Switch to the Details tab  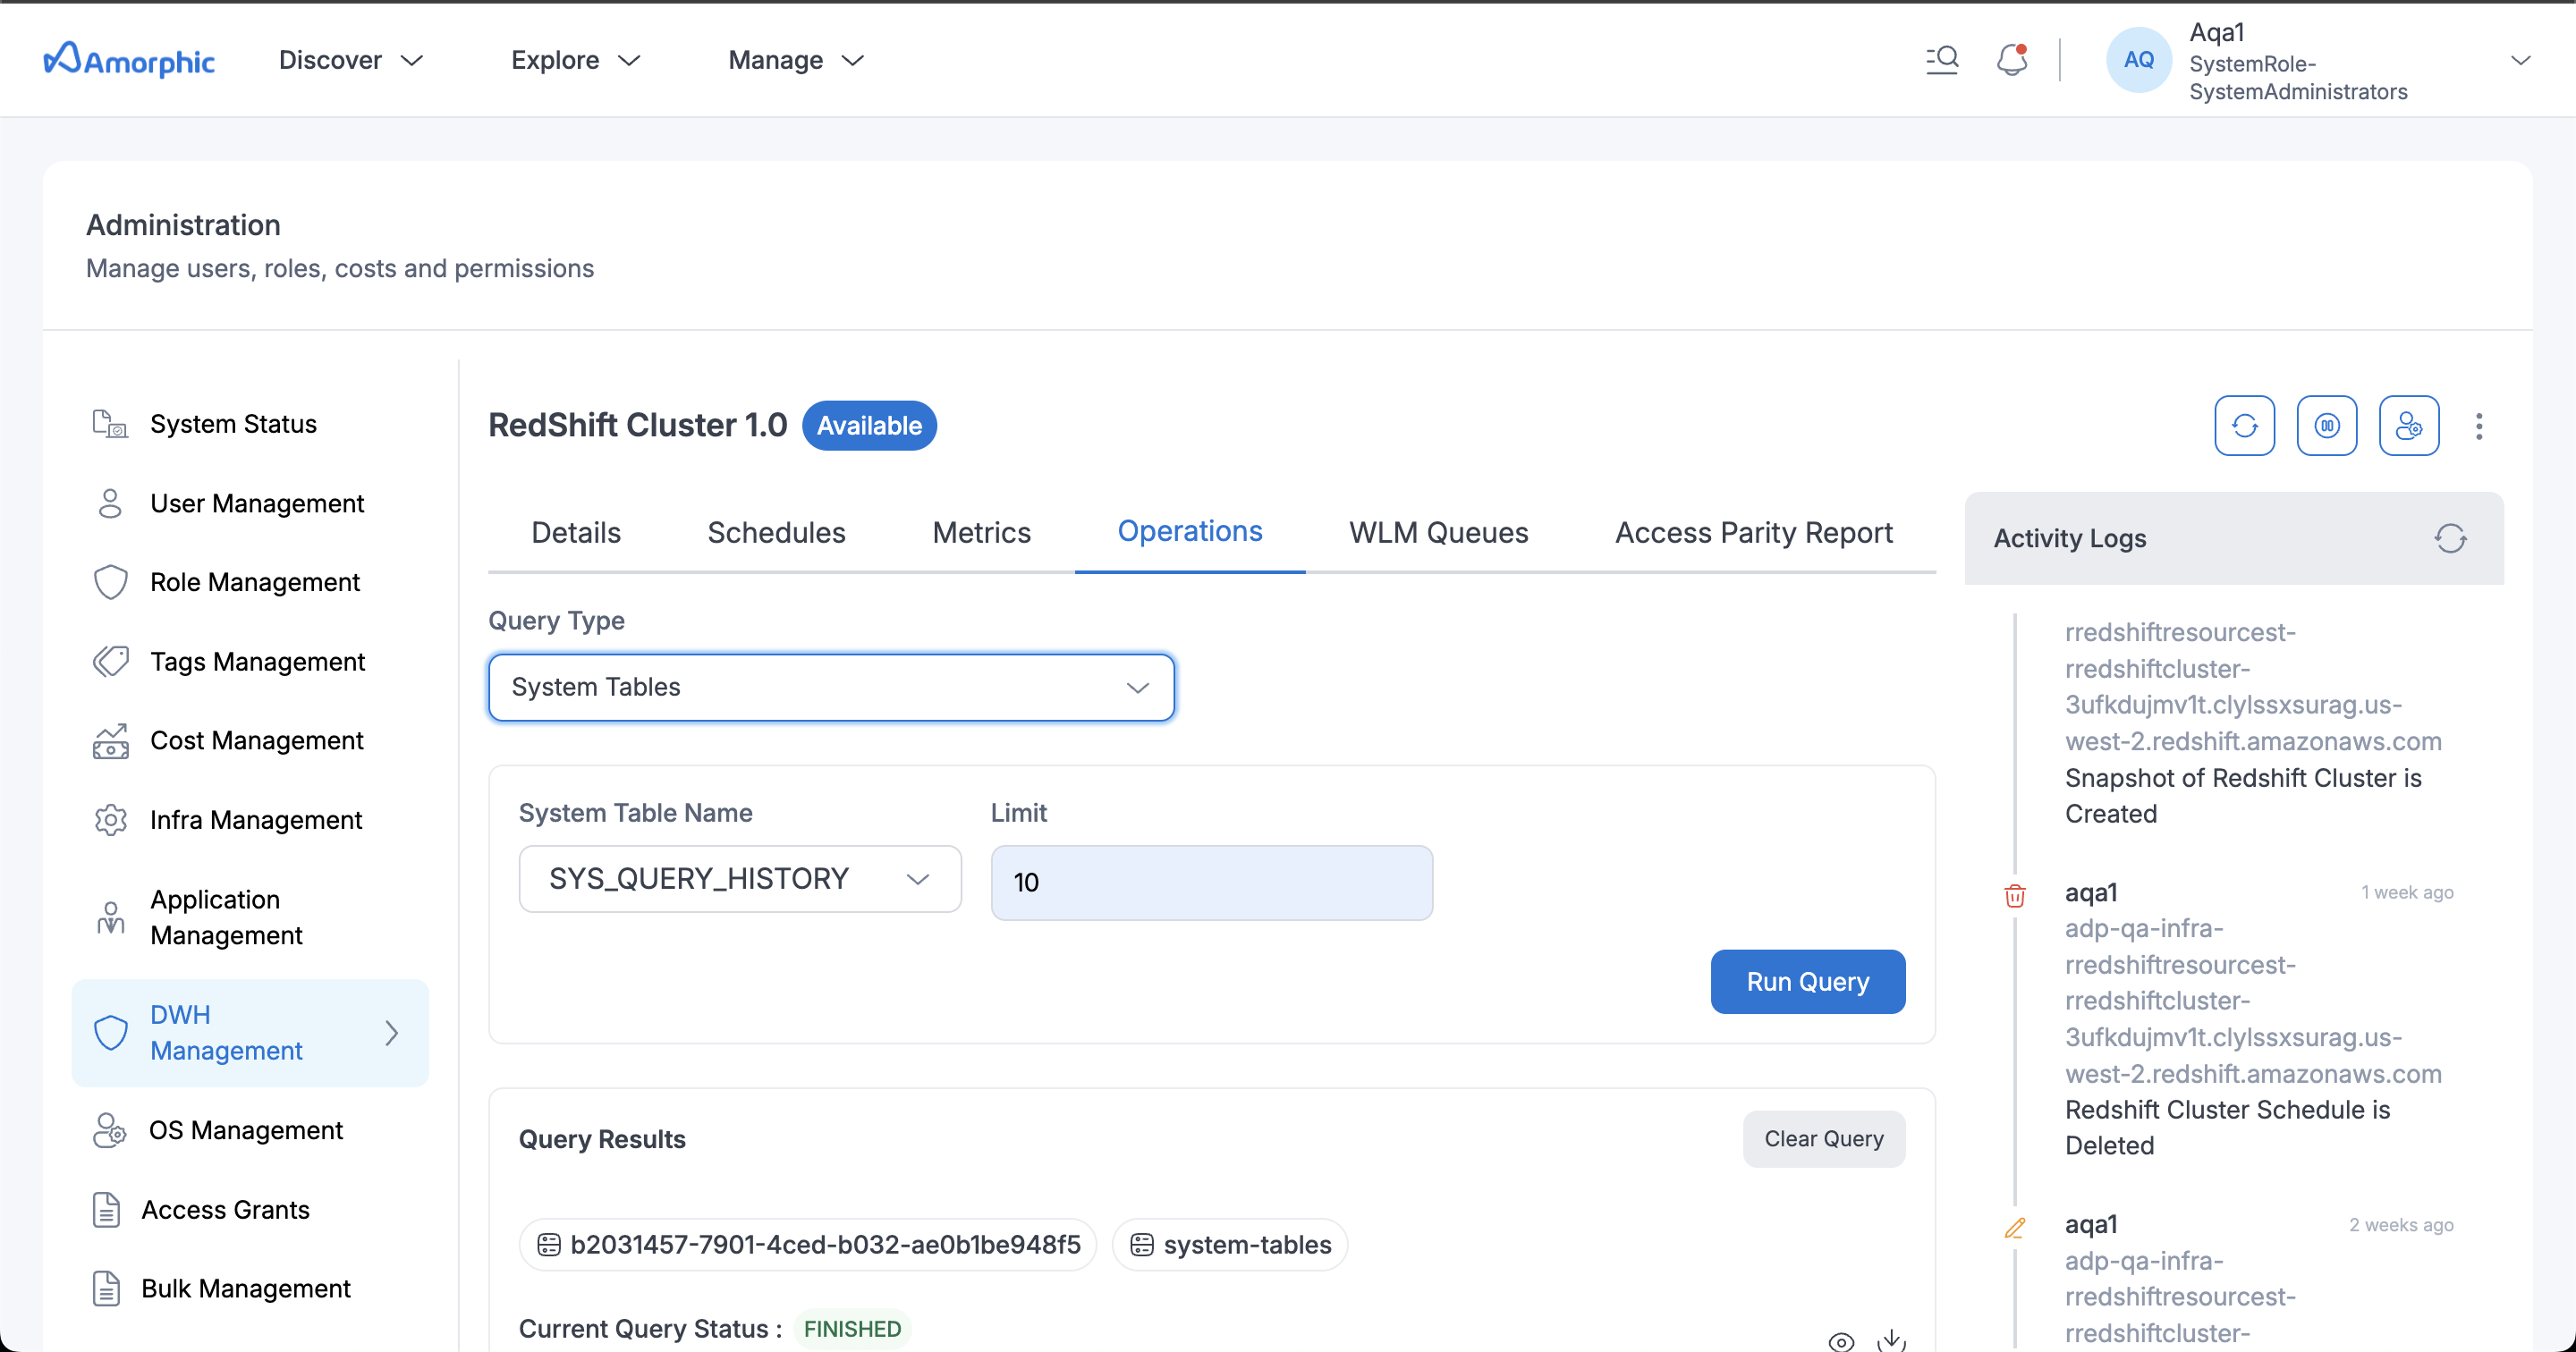tap(576, 532)
